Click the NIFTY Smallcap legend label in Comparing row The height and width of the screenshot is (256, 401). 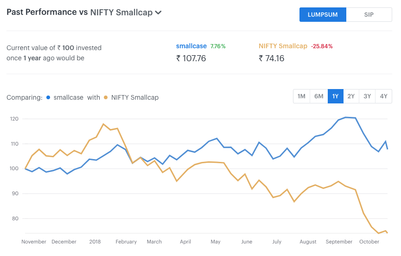135,97
